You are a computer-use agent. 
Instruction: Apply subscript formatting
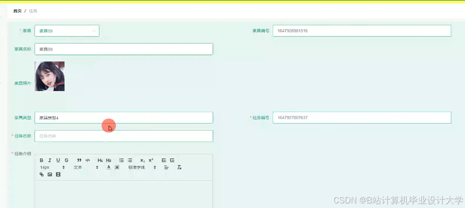tap(143, 160)
